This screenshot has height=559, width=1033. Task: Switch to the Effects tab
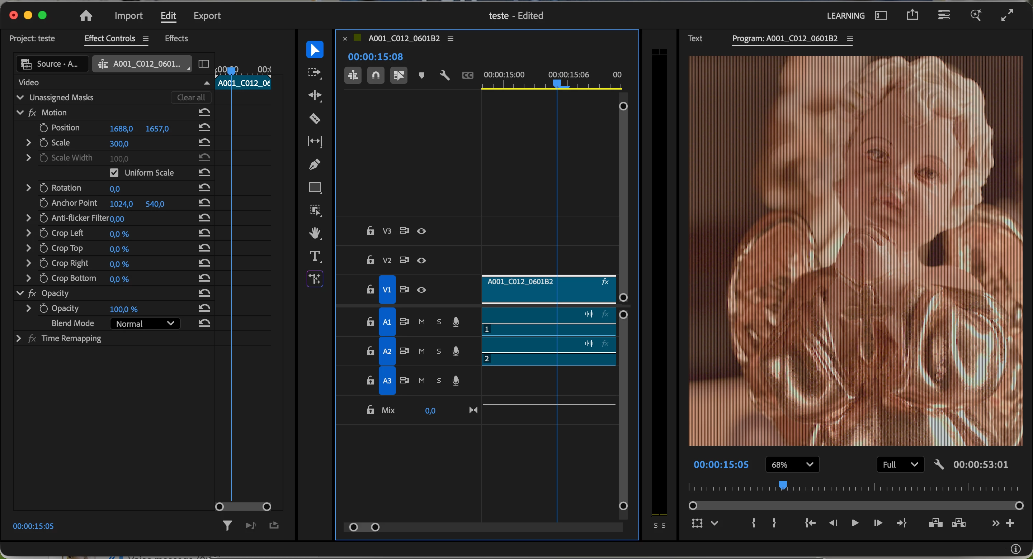pos(176,38)
